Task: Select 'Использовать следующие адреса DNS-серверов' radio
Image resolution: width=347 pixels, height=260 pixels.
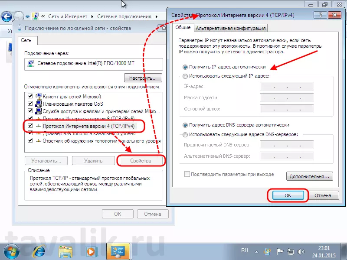Action: (x=185, y=135)
